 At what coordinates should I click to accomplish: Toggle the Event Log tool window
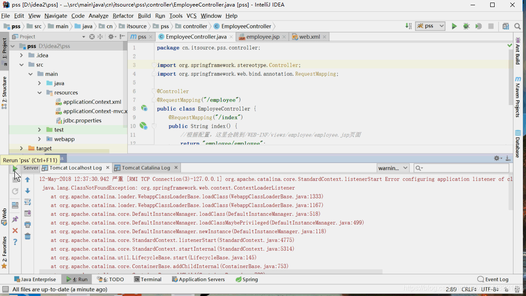(493, 279)
